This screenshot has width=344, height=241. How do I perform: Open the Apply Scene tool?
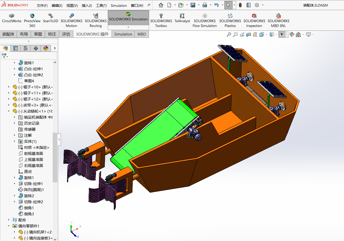298,35
